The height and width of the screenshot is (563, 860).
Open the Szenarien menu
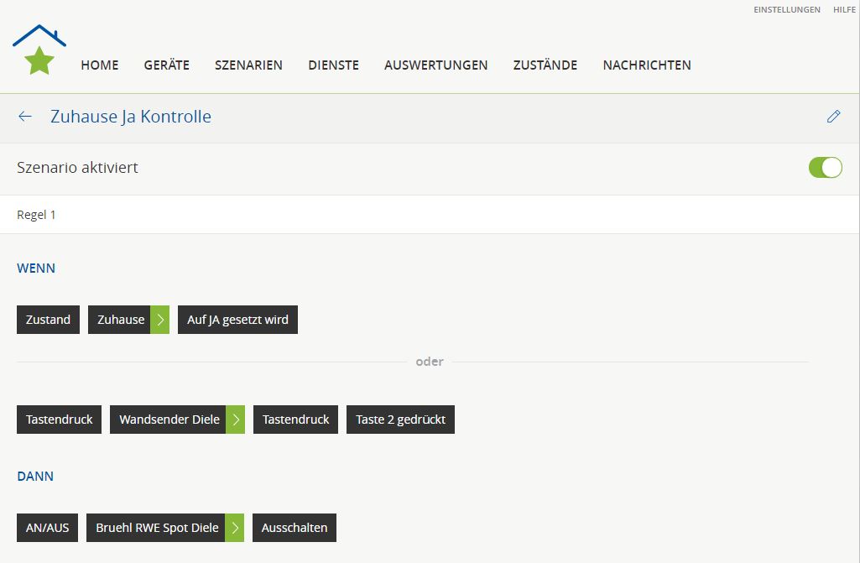point(248,65)
